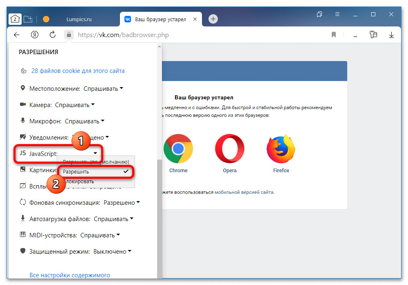Click the piano icon beside MIDI-устройства
This screenshot has height=285, width=408.
[23, 235]
